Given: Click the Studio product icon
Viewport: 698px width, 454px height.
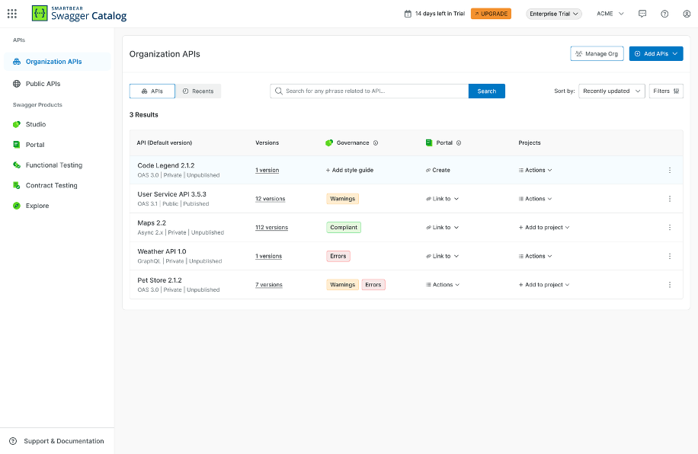Looking at the screenshot, I should [17, 124].
